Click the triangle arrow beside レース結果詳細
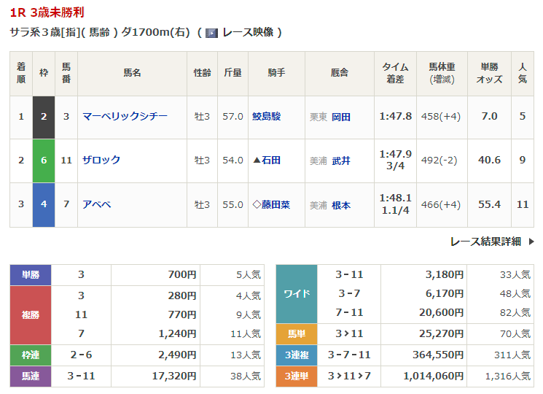Image resolution: width=543 pixels, height=394 pixels. tap(531, 242)
